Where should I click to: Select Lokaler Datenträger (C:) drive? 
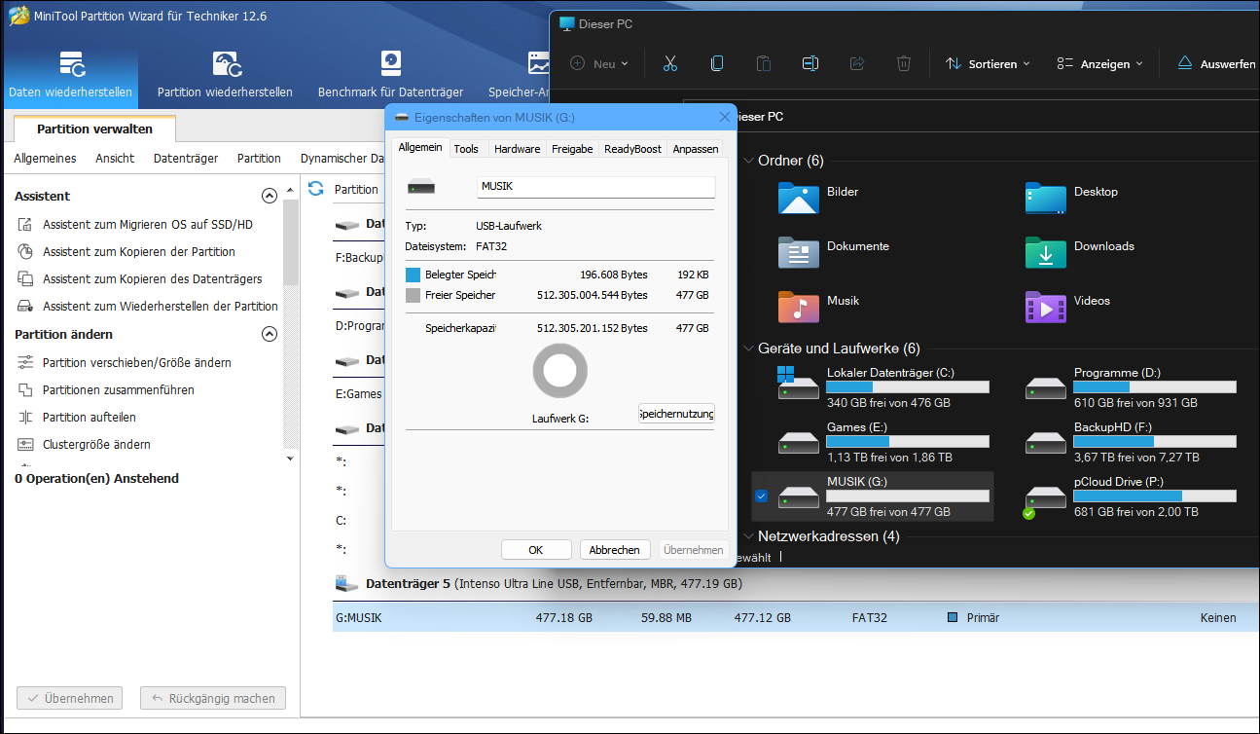tap(883, 387)
